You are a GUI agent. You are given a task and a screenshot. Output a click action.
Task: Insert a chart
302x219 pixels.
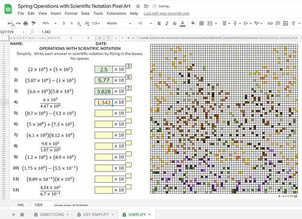coord(285,24)
